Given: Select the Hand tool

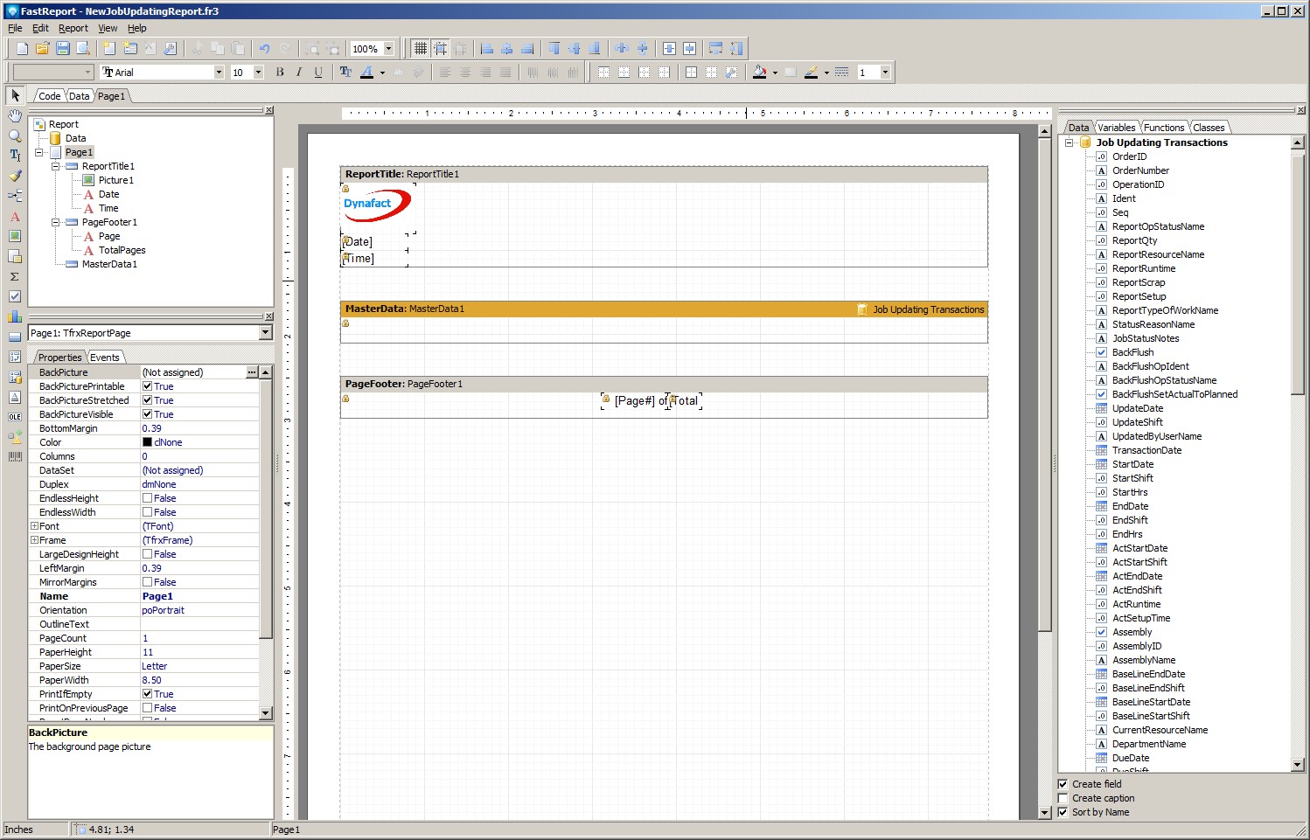Looking at the screenshot, I should (x=15, y=115).
